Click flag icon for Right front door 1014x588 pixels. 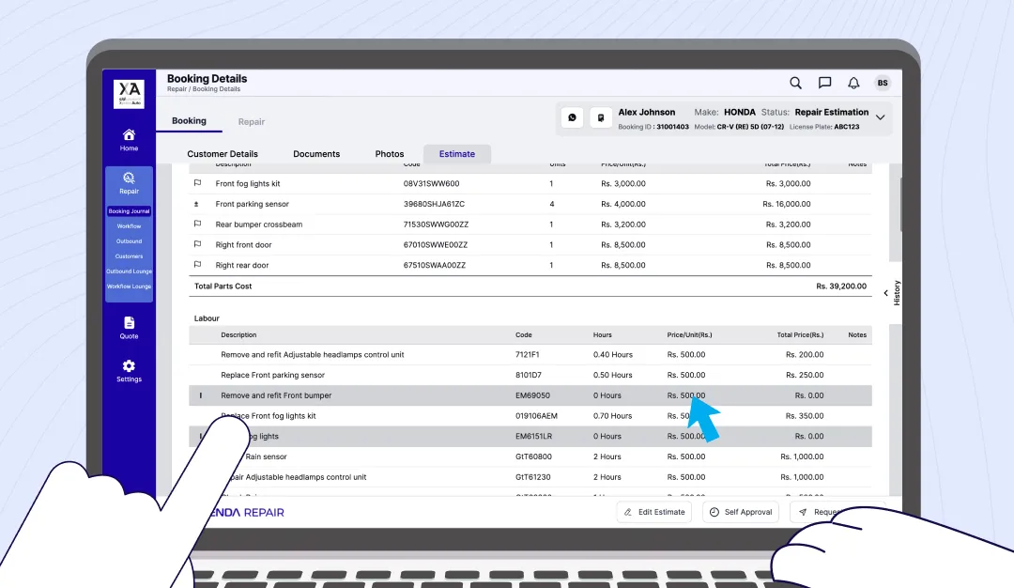pos(197,244)
